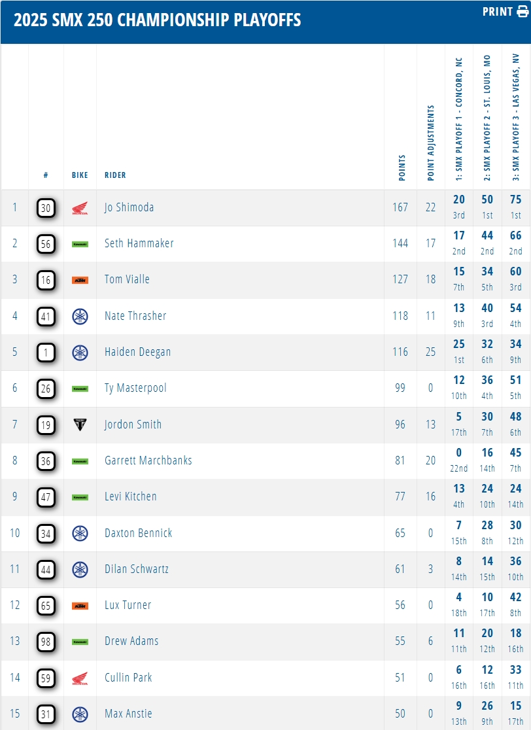The height and width of the screenshot is (730, 531).
Task: Click Nate Thrasher's Yamaha bike logo
Action: [x=80, y=317]
